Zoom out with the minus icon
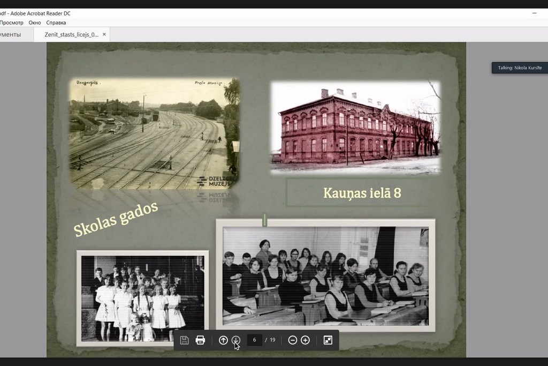Image resolution: width=548 pixels, height=366 pixels. pos(293,340)
